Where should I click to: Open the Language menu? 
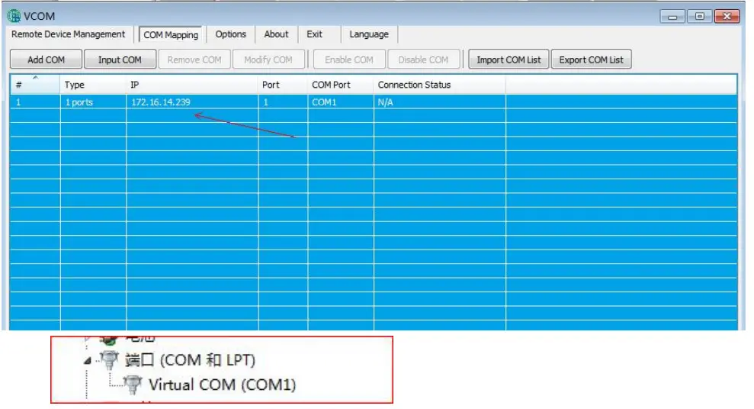click(369, 34)
